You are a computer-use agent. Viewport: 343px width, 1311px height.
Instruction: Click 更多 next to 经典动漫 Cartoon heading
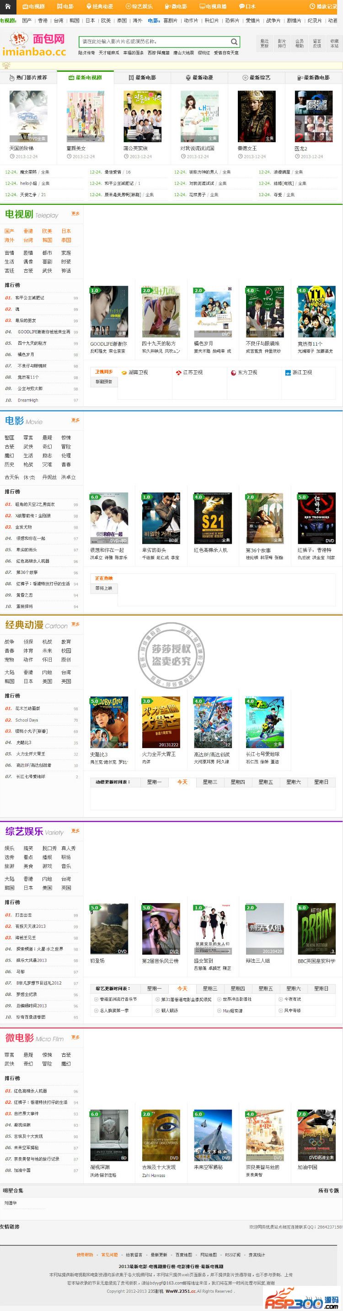pos(75,625)
